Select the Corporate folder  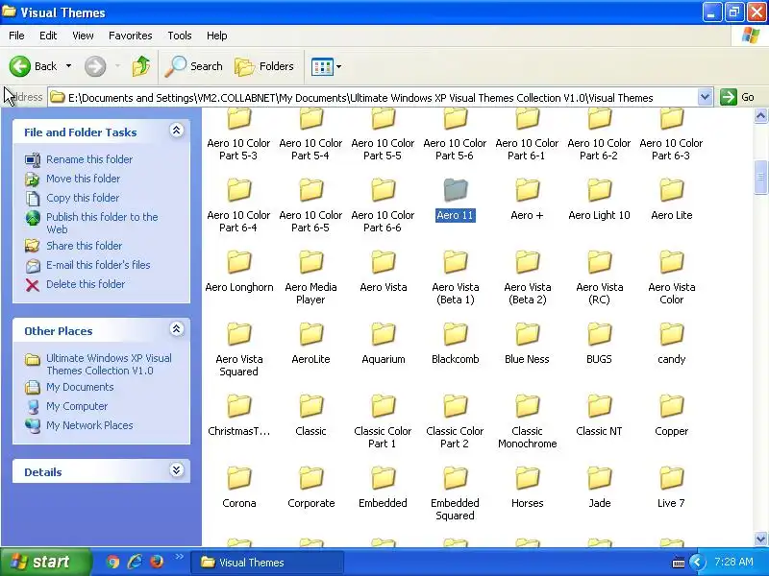pyautogui.click(x=310, y=489)
